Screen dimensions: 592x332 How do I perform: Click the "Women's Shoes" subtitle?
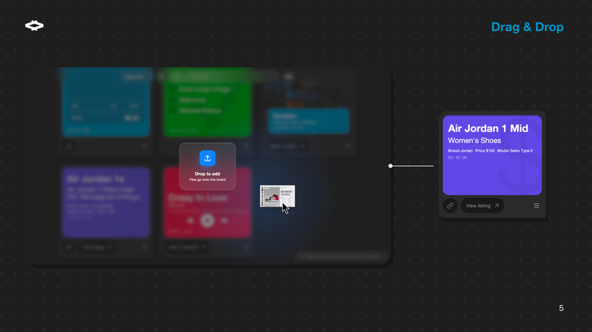pyautogui.click(x=474, y=141)
